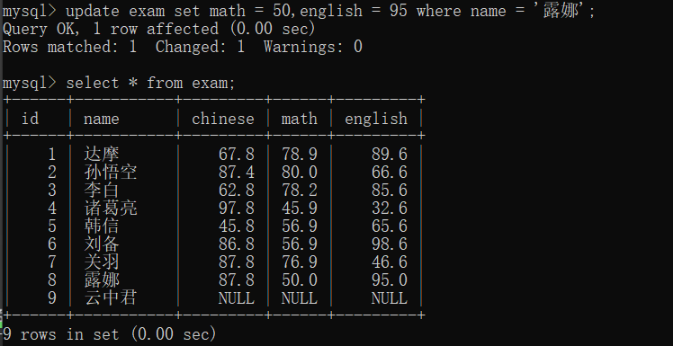Click english score 32.6 for 诸葛亮
673x346 pixels.
[390, 208]
